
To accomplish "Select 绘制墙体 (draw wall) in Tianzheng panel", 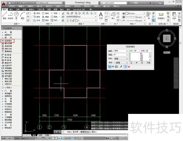I will coord(8,41).
